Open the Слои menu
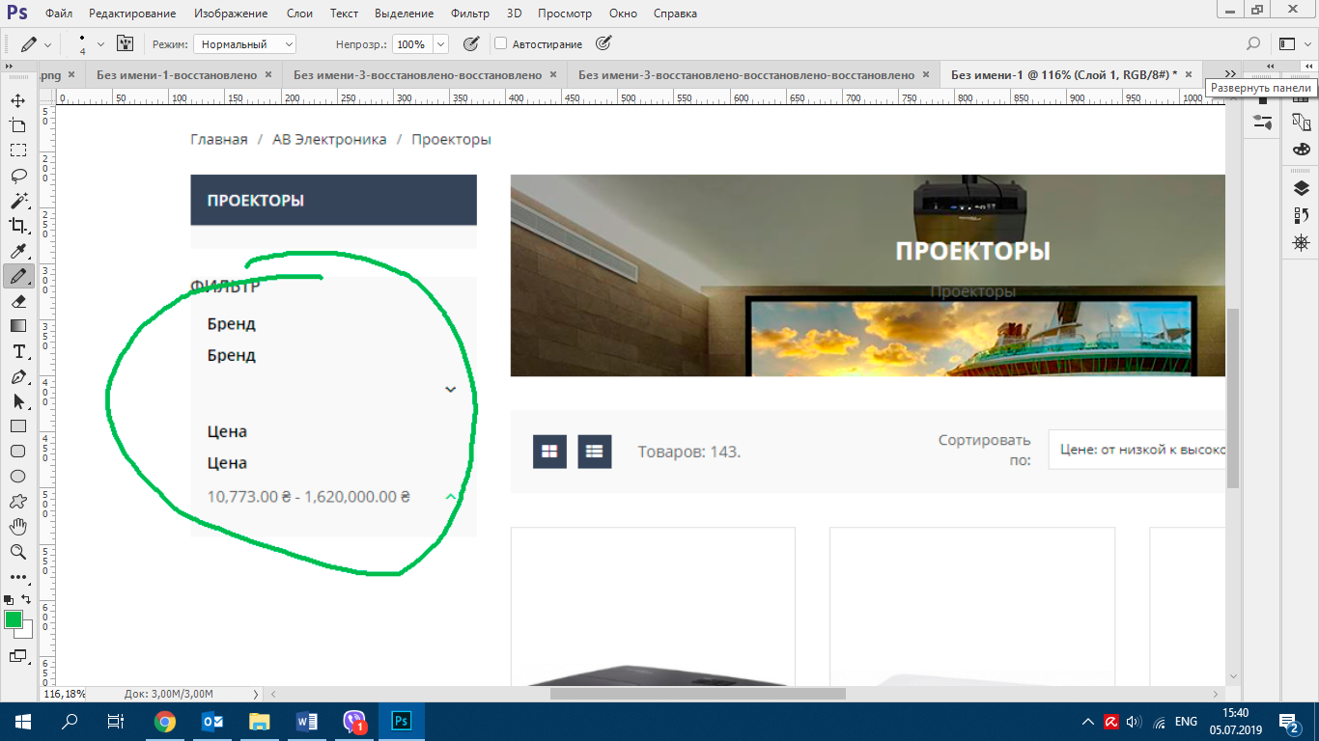This screenshot has width=1319, height=741. tap(299, 14)
